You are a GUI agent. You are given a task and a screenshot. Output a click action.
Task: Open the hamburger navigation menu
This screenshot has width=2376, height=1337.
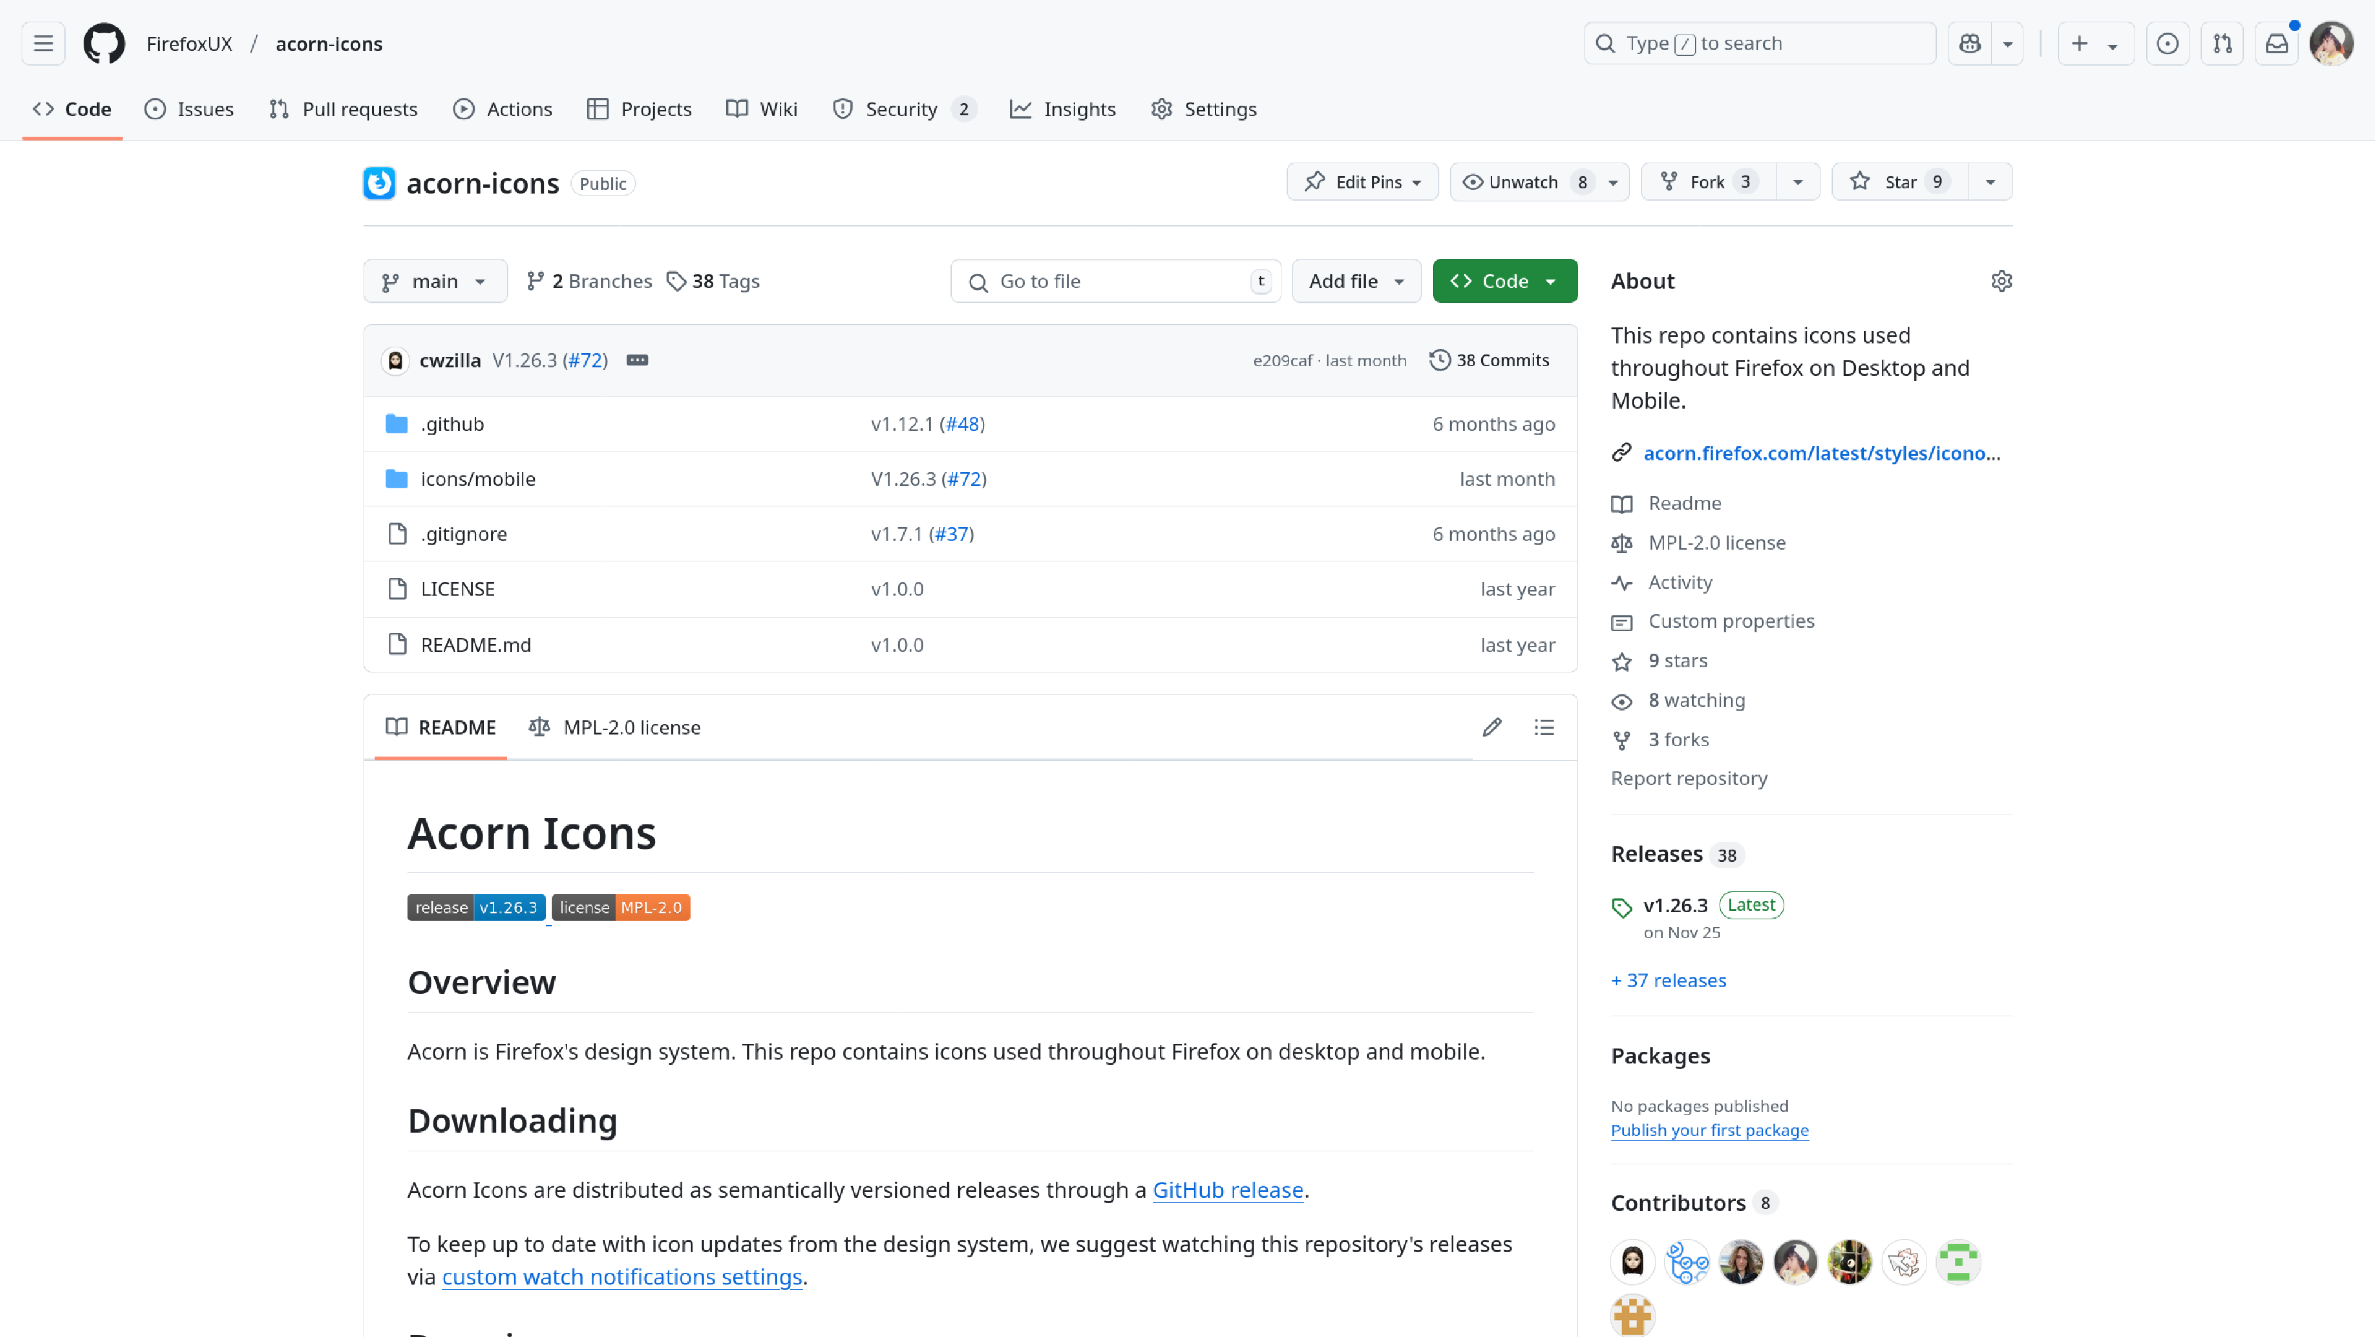43,43
